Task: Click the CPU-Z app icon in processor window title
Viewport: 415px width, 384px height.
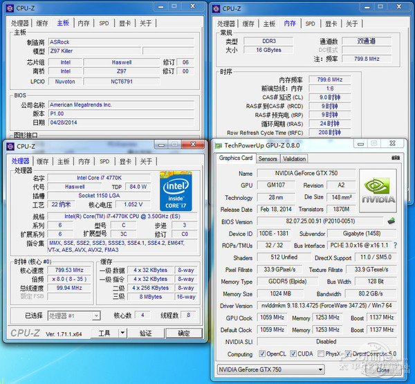Action: [x=10, y=147]
